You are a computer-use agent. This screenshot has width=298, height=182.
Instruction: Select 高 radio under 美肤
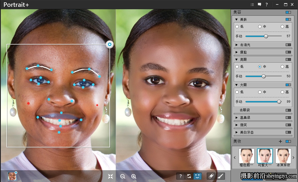tap(283, 27)
